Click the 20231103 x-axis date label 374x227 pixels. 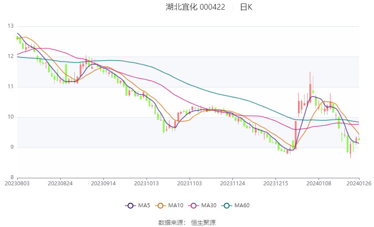190,184
